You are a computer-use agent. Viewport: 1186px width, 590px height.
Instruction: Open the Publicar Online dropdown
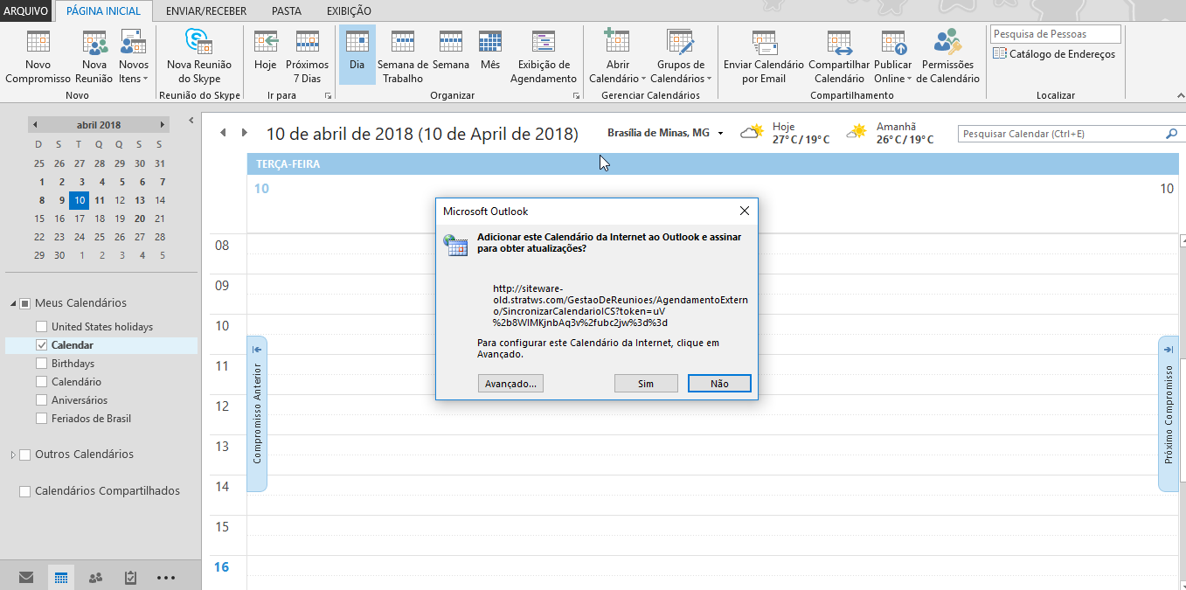(x=893, y=57)
